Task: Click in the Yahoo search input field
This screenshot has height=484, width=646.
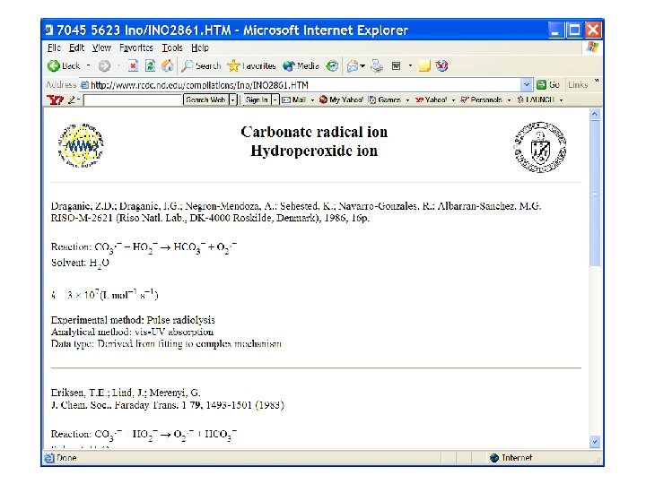Action: tap(133, 100)
